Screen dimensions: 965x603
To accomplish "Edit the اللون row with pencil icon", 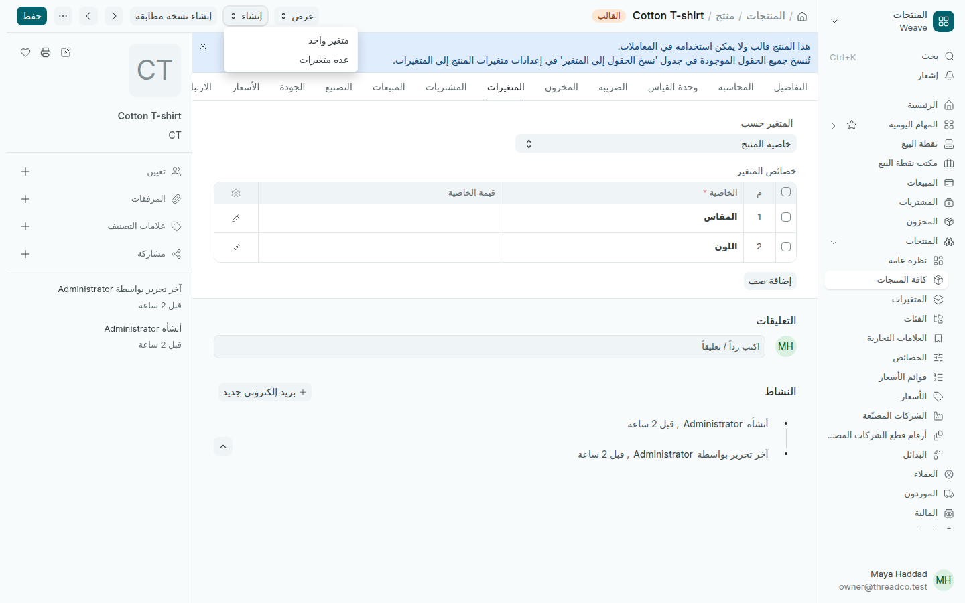I will (x=236, y=248).
